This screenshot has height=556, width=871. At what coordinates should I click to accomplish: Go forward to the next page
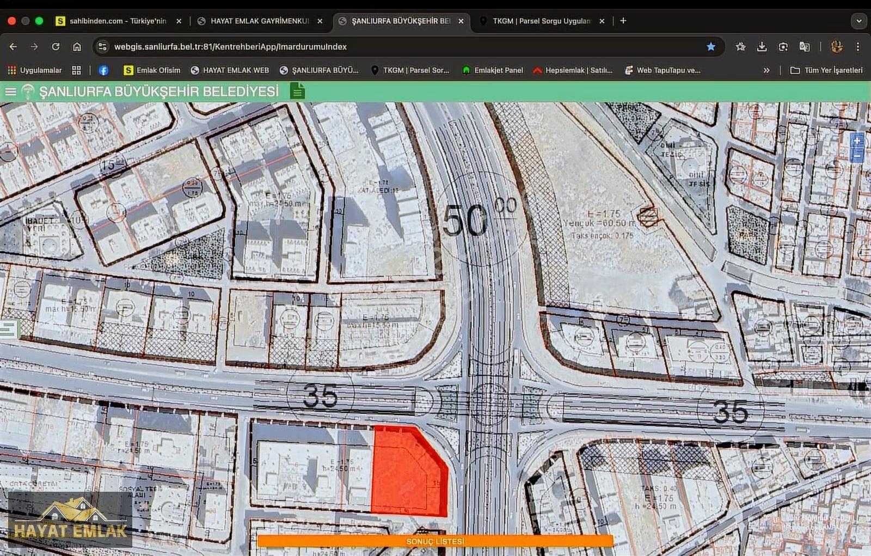click(34, 47)
